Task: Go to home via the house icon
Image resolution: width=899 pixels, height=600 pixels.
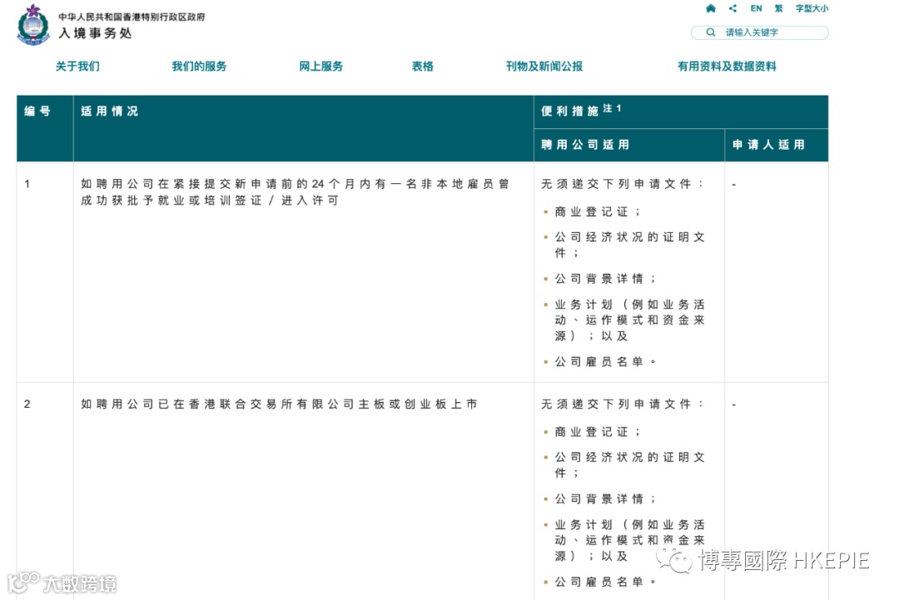Action: 710,8
